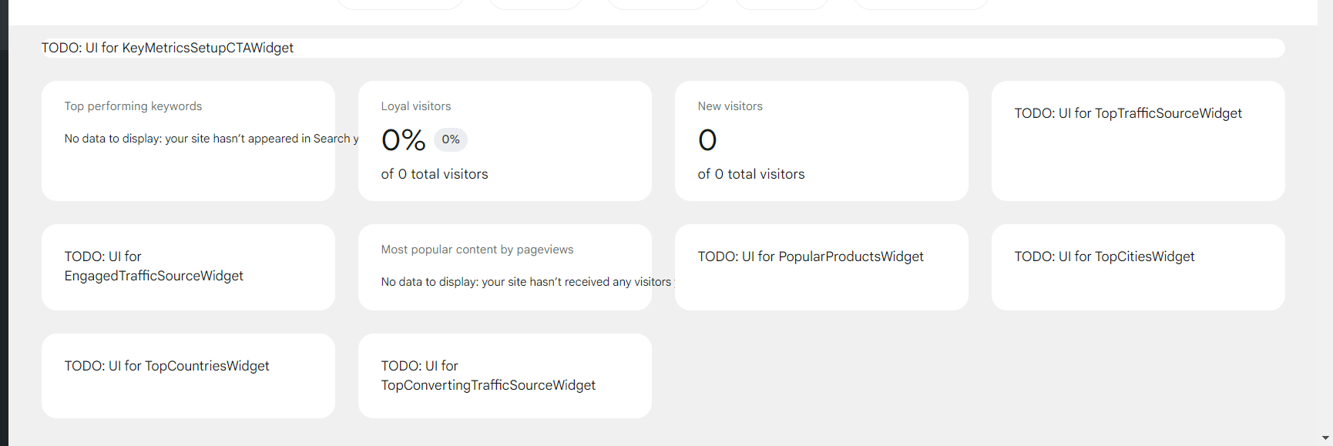The image size is (1333, 446).
Task: Click the scroll-down arrow at bottom right
Action: tap(1325, 439)
